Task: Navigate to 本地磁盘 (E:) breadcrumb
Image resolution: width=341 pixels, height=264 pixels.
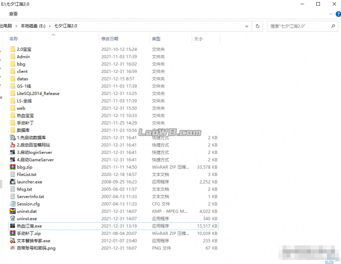Action: pyautogui.click(x=33, y=26)
